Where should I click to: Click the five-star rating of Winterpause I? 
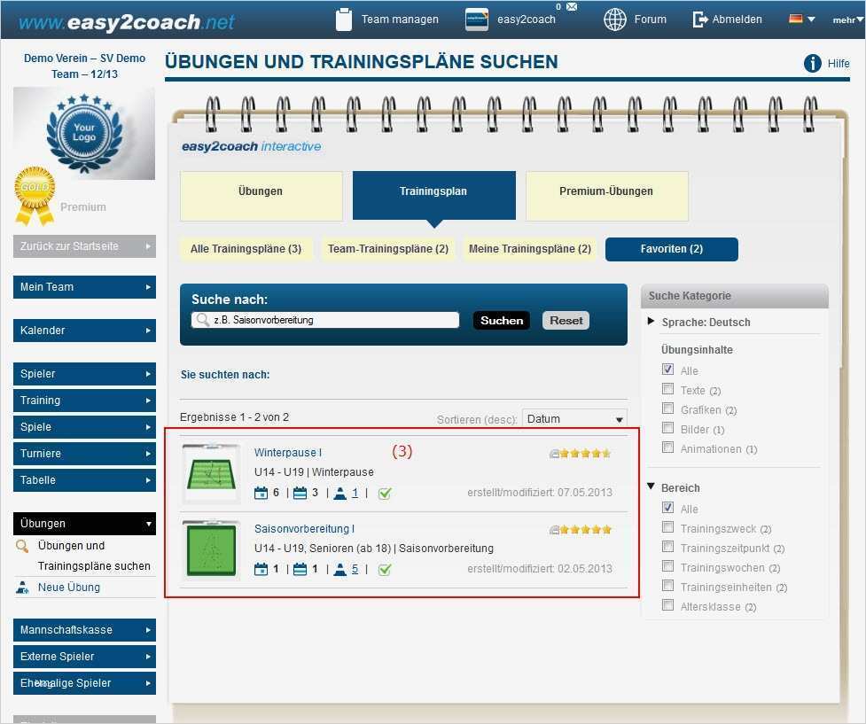pos(585,454)
